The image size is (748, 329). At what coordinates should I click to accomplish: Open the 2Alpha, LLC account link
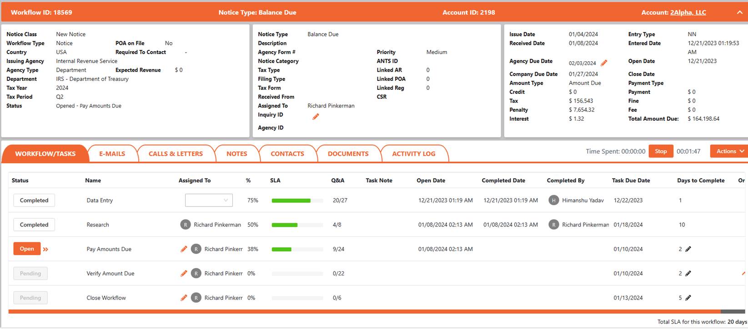688,13
